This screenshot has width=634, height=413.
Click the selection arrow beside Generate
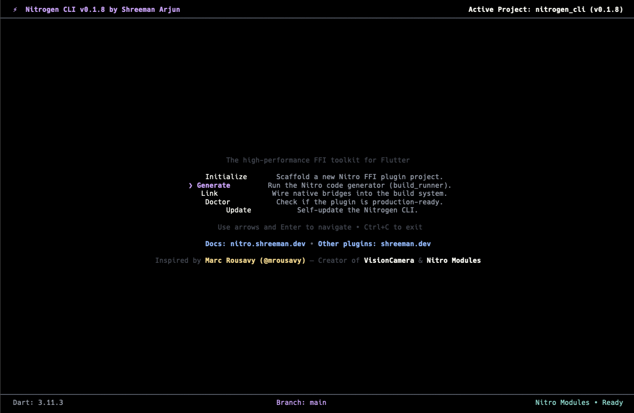(191, 185)
